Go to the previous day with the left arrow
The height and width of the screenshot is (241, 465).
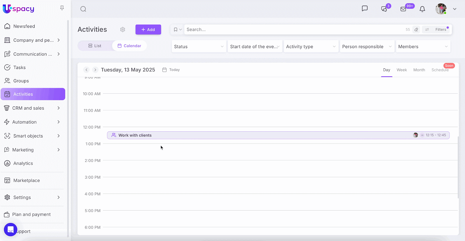pos(86,70)
